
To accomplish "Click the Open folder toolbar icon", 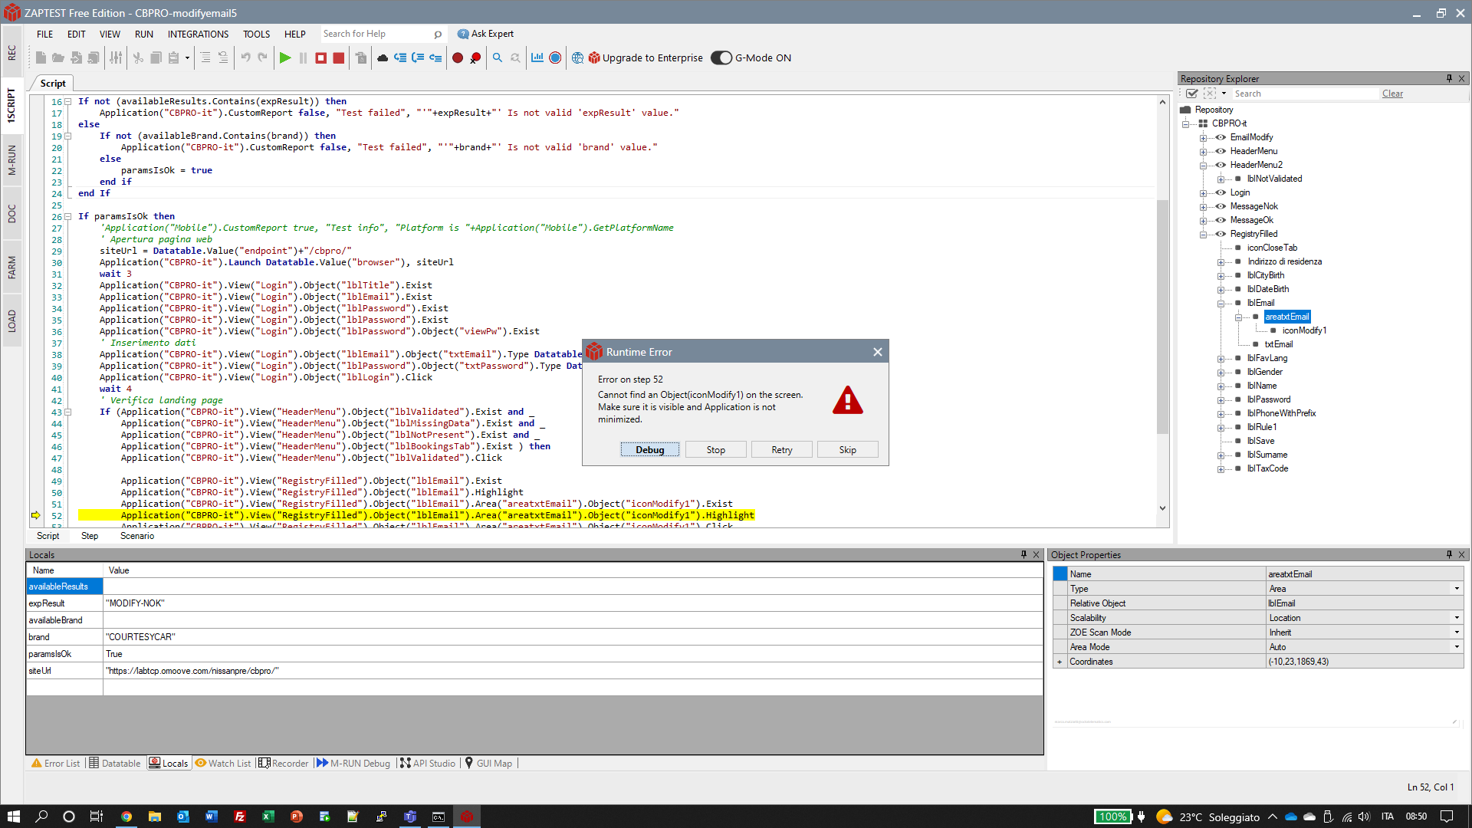I will [58, 58].
